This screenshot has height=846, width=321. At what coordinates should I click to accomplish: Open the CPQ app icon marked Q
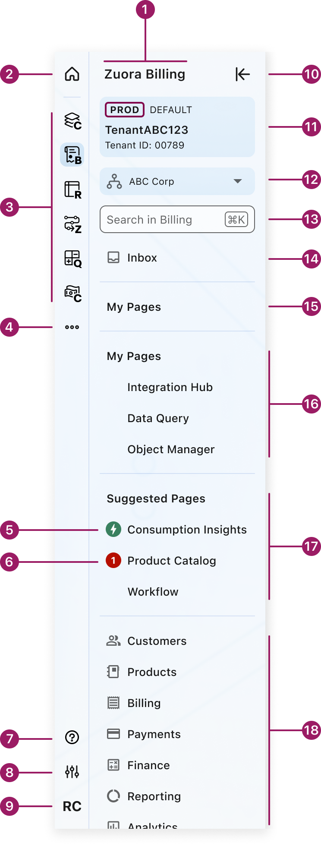click(x=72, y=259)
